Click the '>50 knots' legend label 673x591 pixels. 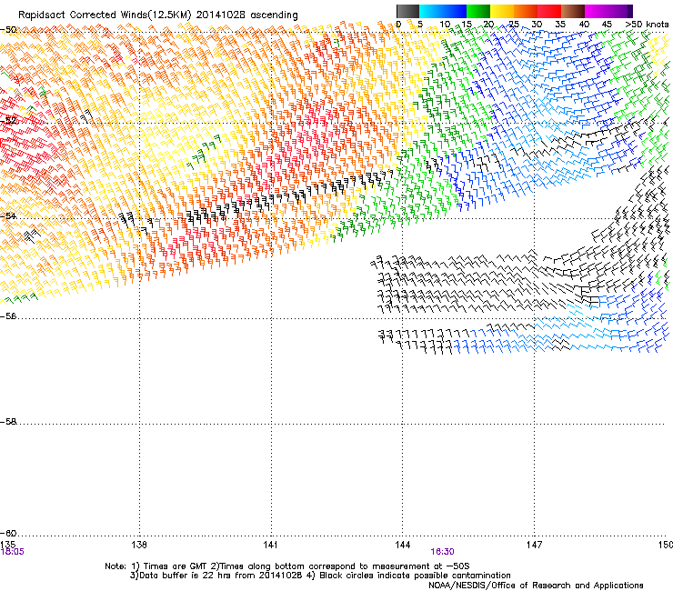tap(648, 25)
